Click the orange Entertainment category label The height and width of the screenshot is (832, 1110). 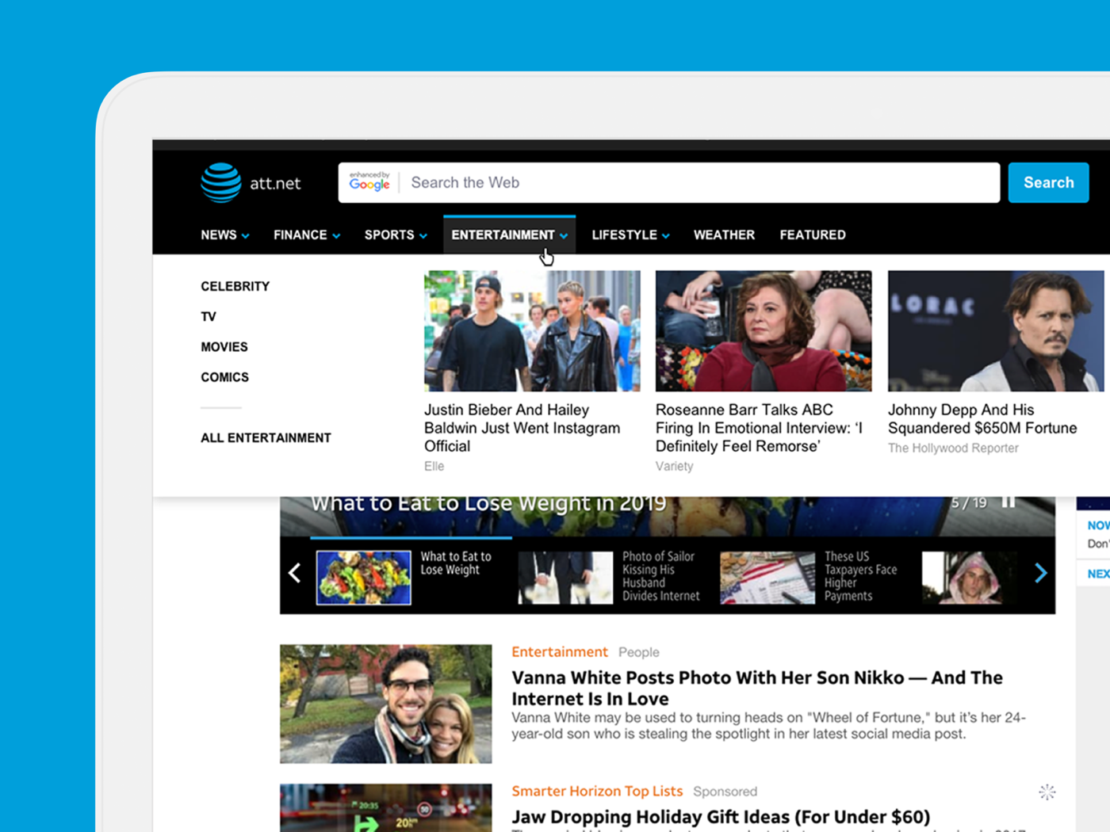click(x=559, y=651)
